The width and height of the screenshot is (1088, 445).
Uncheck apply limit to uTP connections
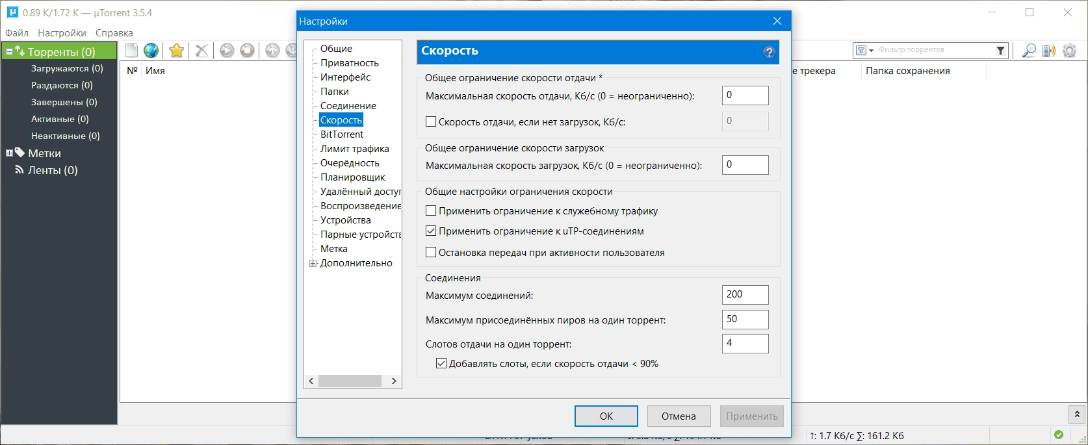coord(431,231)
